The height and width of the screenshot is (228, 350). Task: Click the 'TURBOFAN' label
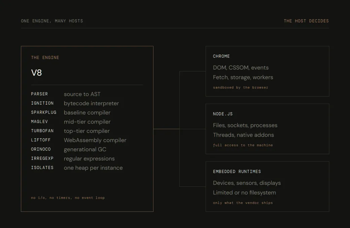42,131
